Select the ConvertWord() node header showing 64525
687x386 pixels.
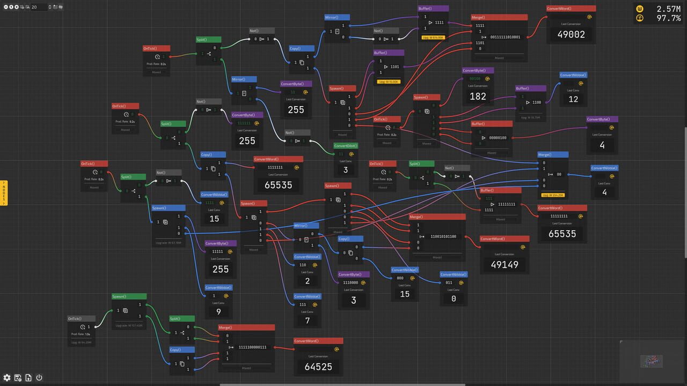click(x=318, y=341)
